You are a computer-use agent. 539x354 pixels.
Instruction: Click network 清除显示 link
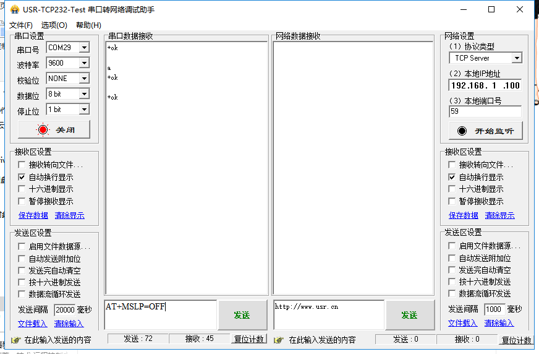click(500, 215)
